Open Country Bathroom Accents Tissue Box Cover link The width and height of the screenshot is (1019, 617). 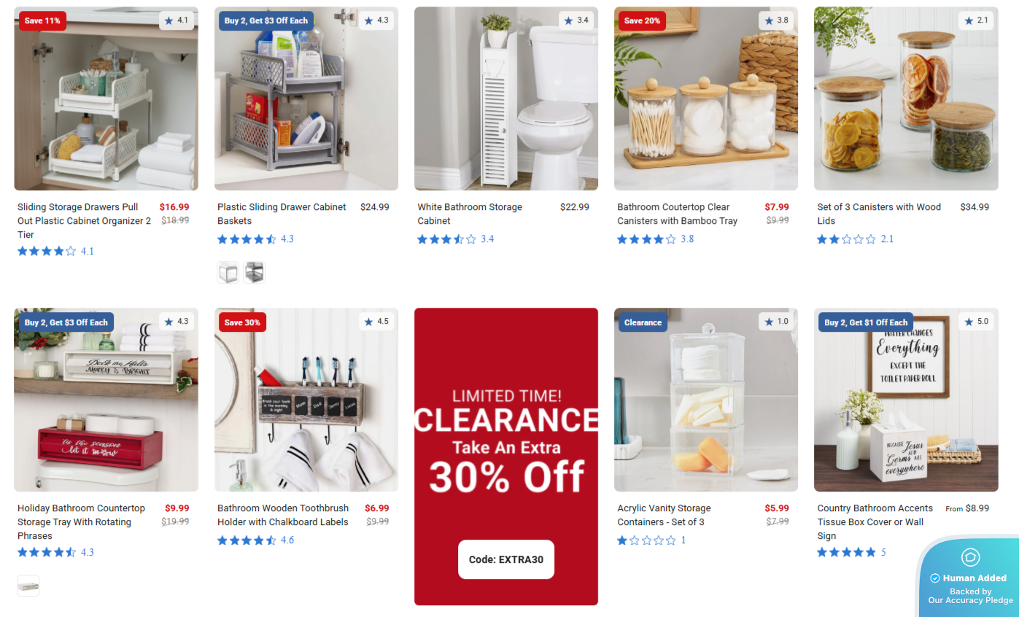point(875,521)
